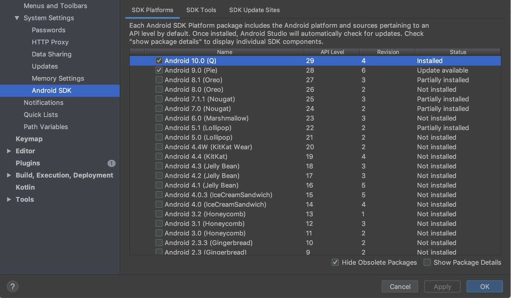Viewport: 511px width, 298px height.
Task: Toggle Hide Obsolete Packages checkbox
Action: click(335, 262)
